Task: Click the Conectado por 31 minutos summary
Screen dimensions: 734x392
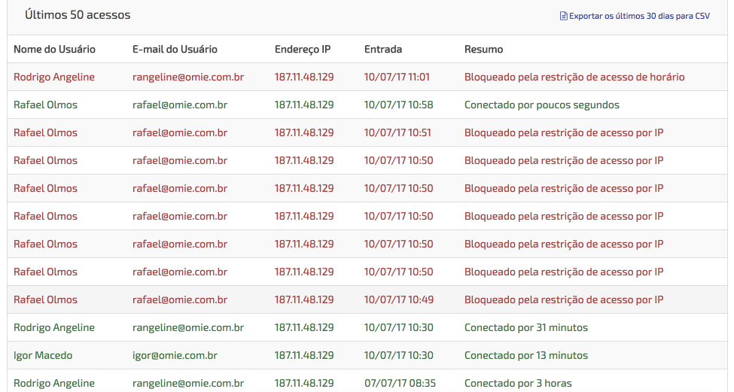Action: point(526,327)
